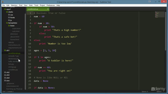Viewport: 168px width, 94px height.
Task: Open about.html in the sidebar
Action: click(15, 37)
